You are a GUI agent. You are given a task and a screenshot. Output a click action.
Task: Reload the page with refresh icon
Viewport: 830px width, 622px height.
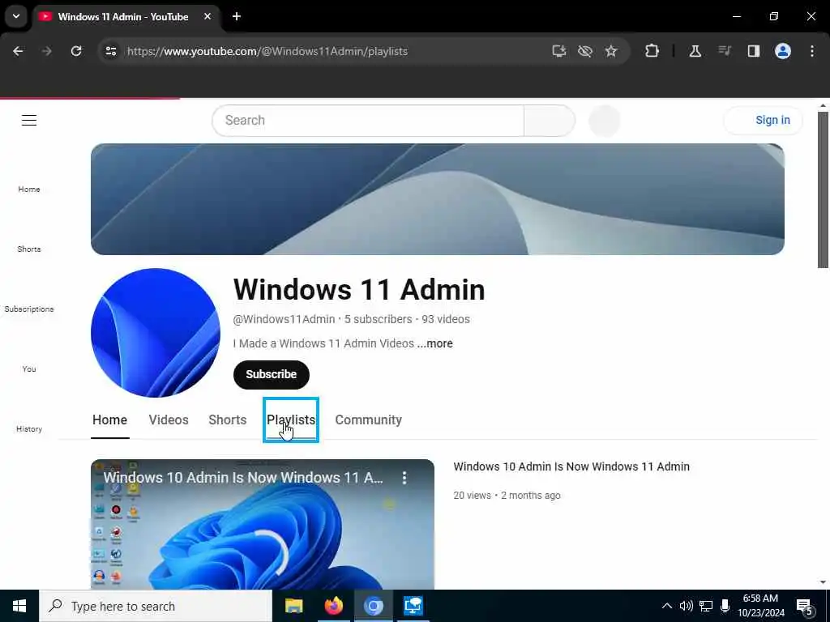(76, 51)
